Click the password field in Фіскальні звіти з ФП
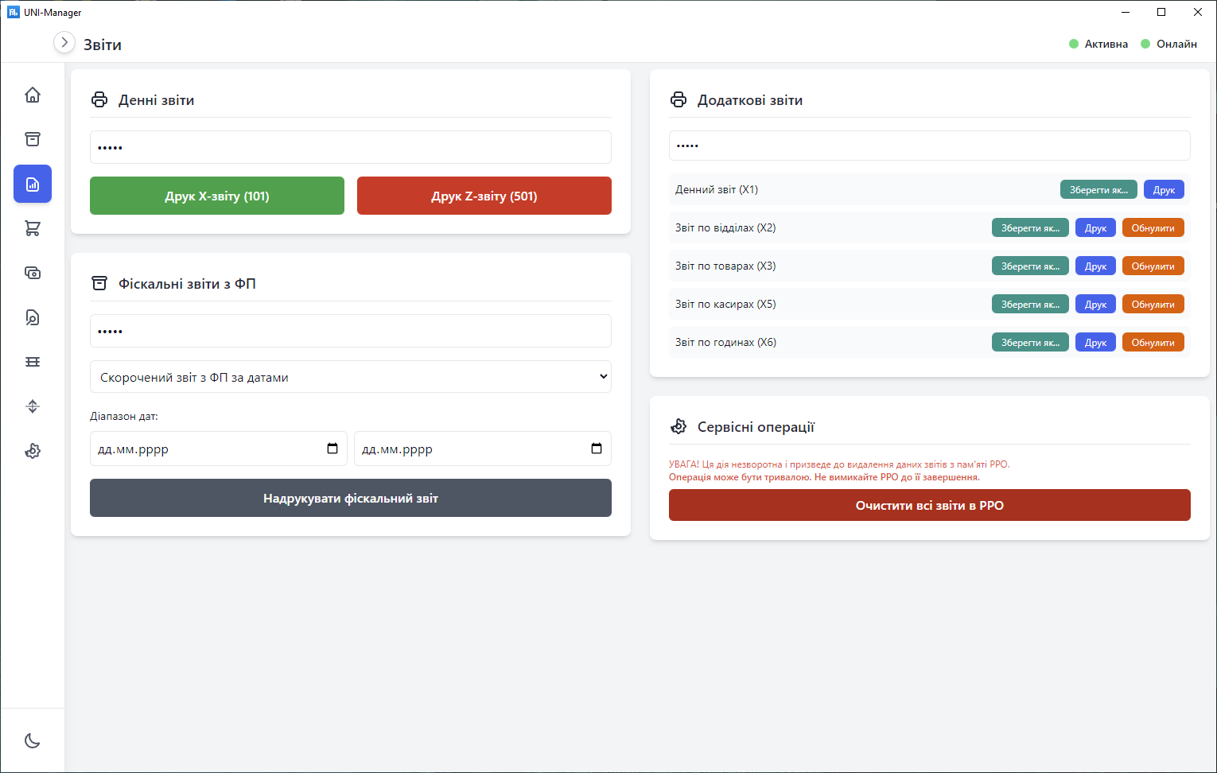 [351, 331]
